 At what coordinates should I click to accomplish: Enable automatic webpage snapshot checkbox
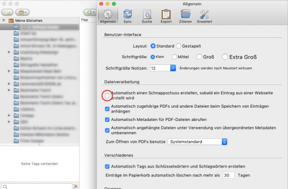(x=107, y=95)
